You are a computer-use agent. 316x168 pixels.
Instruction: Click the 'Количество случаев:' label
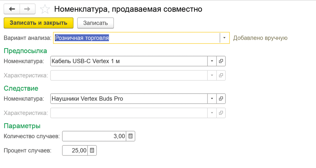[x=32, y=136]
